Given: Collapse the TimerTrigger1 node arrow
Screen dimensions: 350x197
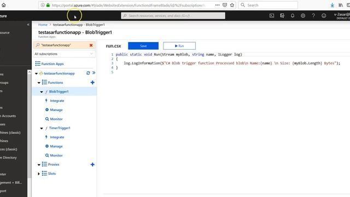Looking at the screenshot, I should pyautogui.click(x=42, y=128).
